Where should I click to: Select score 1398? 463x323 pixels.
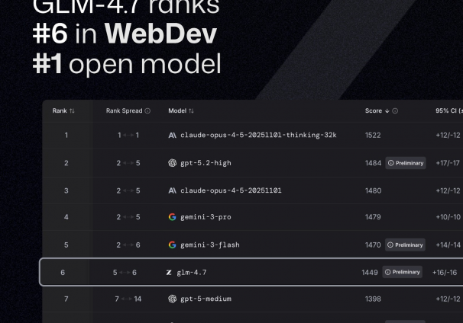[x=373, y=299]
